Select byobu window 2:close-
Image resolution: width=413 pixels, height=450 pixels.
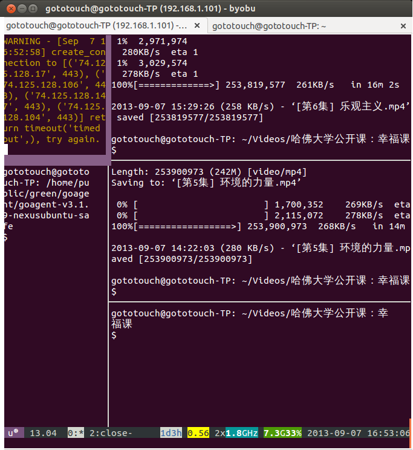(x=111, y=433)
